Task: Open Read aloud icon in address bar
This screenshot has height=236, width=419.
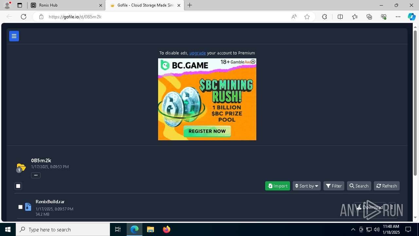Action: [x=294, y=17]
